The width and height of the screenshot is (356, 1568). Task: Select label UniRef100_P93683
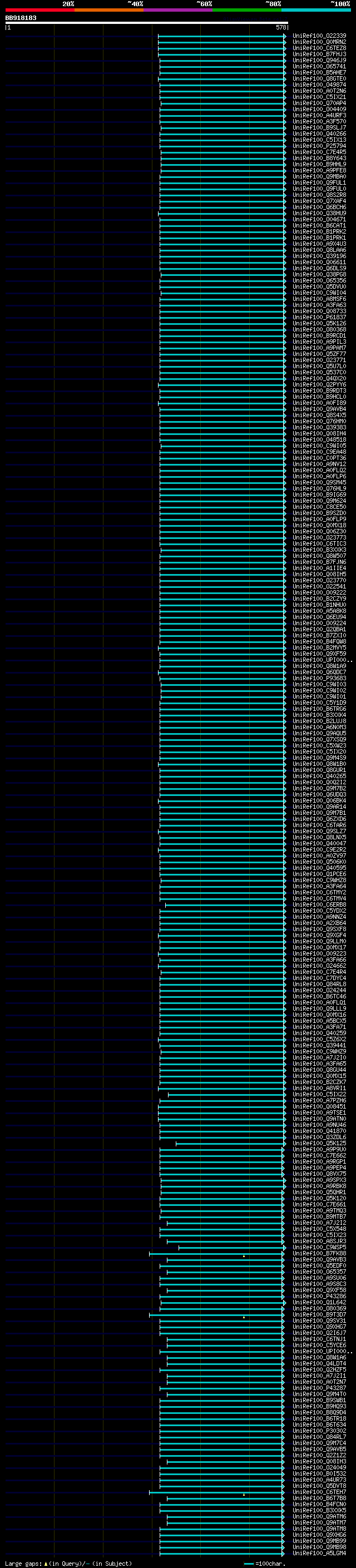pos(319,678)
